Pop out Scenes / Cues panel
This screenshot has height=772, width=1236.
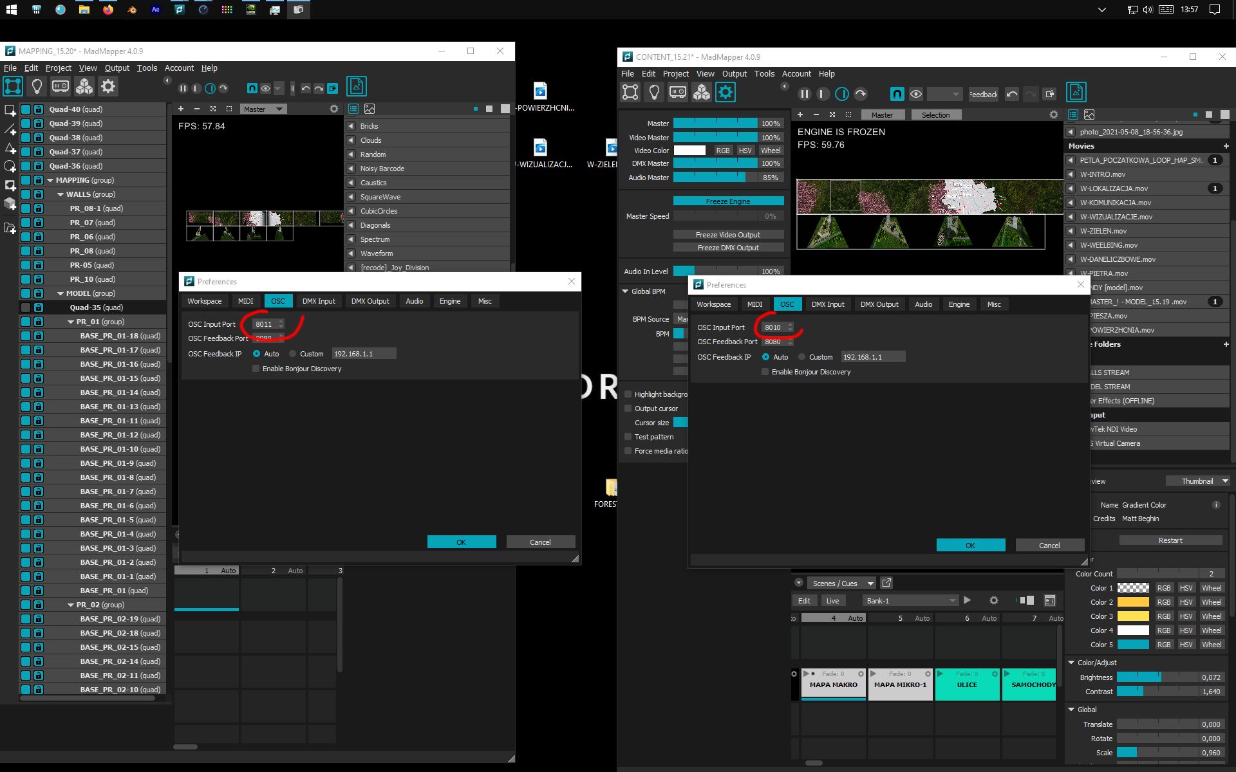(x=886, y=583)
